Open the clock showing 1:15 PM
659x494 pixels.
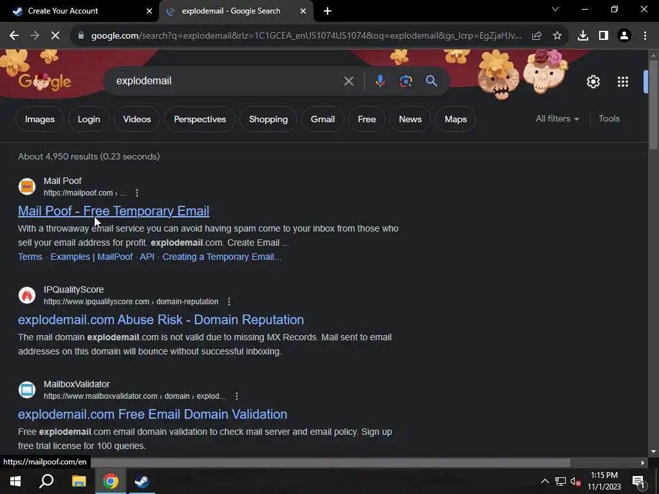(604, 481)
